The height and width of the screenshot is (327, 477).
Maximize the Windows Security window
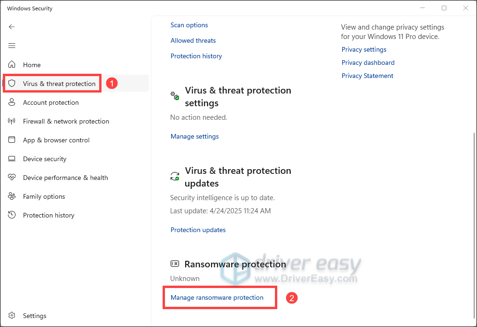pos(444,8)
